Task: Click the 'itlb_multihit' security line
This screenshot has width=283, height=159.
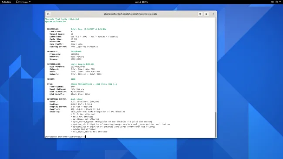Action: [98, 112]
